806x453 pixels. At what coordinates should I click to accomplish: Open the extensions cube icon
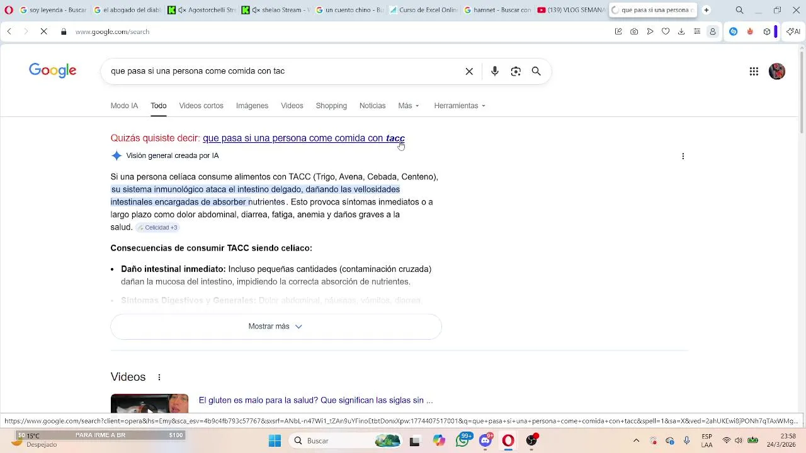coord(766,31)
